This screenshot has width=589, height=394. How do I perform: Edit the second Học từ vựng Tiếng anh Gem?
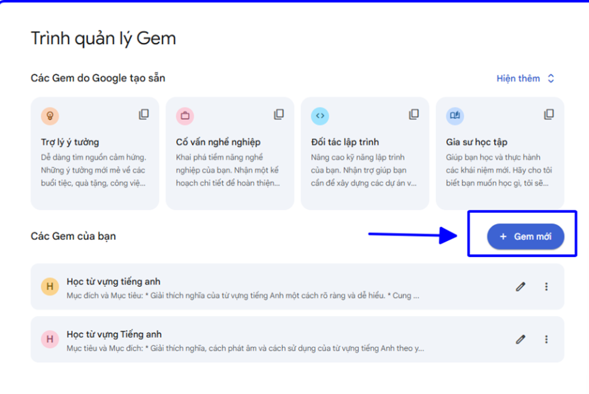pos(520,339)
